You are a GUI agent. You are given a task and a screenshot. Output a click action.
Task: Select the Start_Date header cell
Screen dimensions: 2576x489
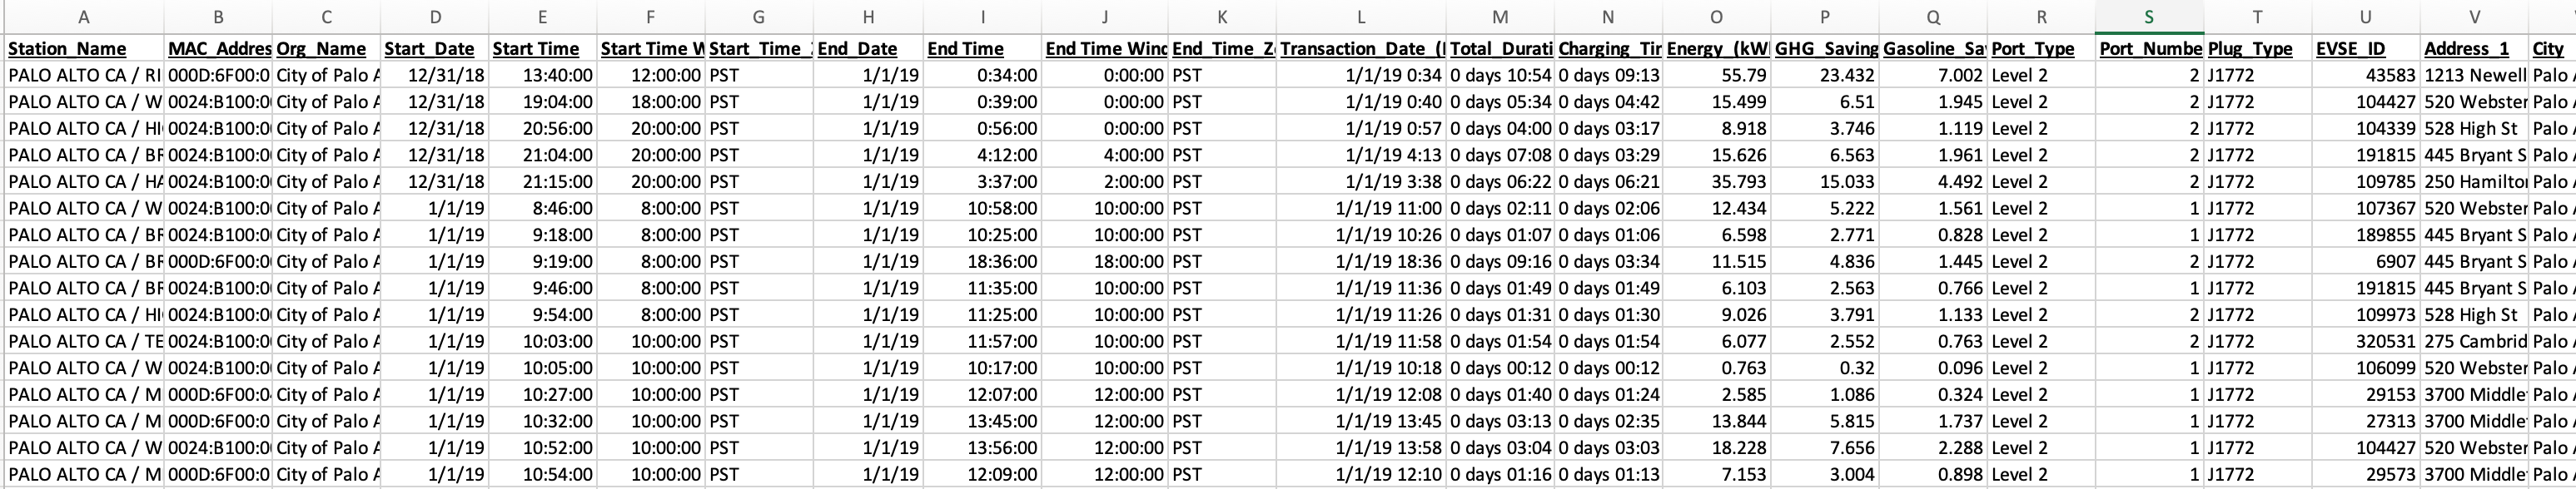click(x=434, y=48)
